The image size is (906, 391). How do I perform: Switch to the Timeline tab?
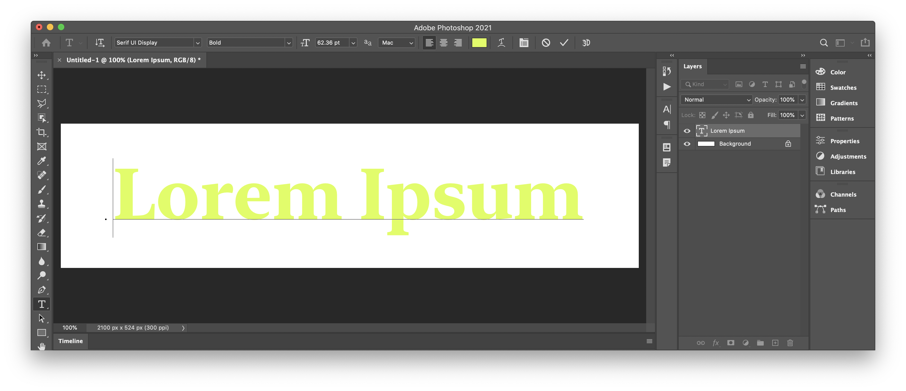[x=70, y=341]
